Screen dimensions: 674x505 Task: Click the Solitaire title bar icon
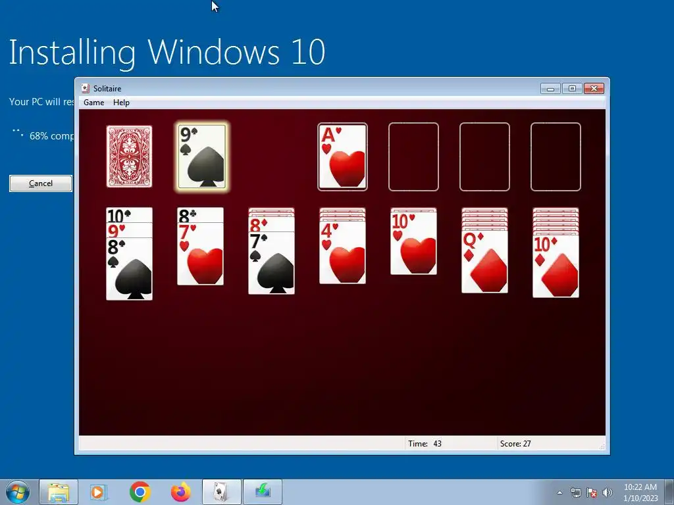coord(86,89)
